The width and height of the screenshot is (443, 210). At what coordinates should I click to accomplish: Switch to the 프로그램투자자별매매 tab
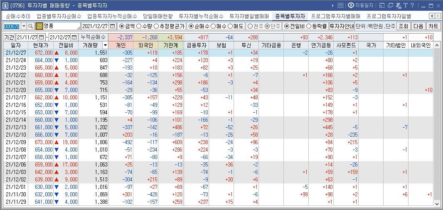pos(336,16)
